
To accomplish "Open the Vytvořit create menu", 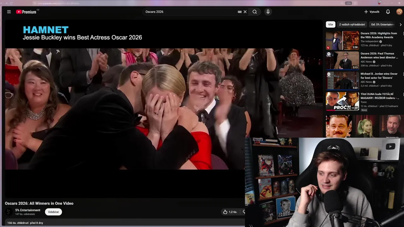I will (x=371, y=12).
